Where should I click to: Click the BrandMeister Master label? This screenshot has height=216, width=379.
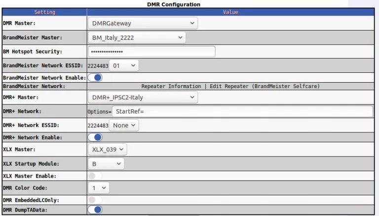[x=33, y=37]
